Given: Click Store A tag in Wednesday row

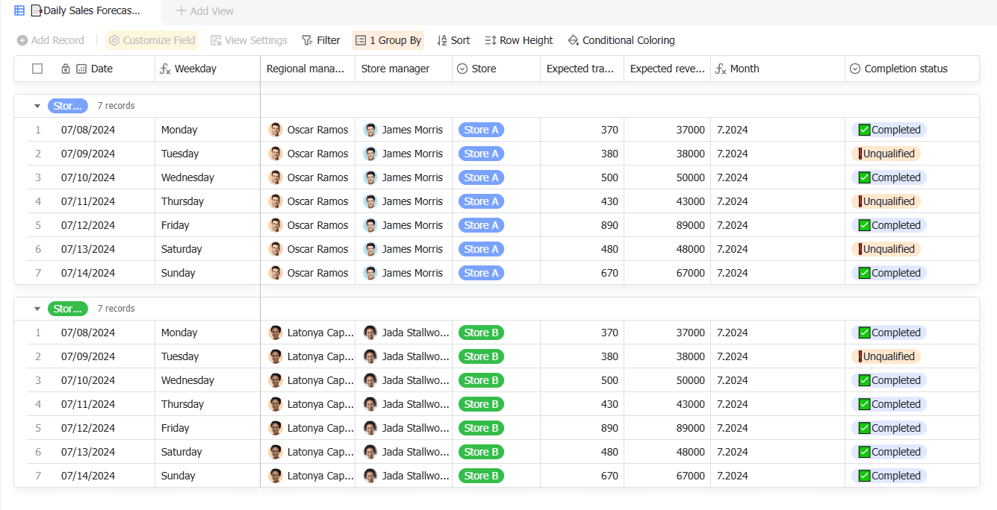Looking at the screenshot, I should tap(481, 177).
